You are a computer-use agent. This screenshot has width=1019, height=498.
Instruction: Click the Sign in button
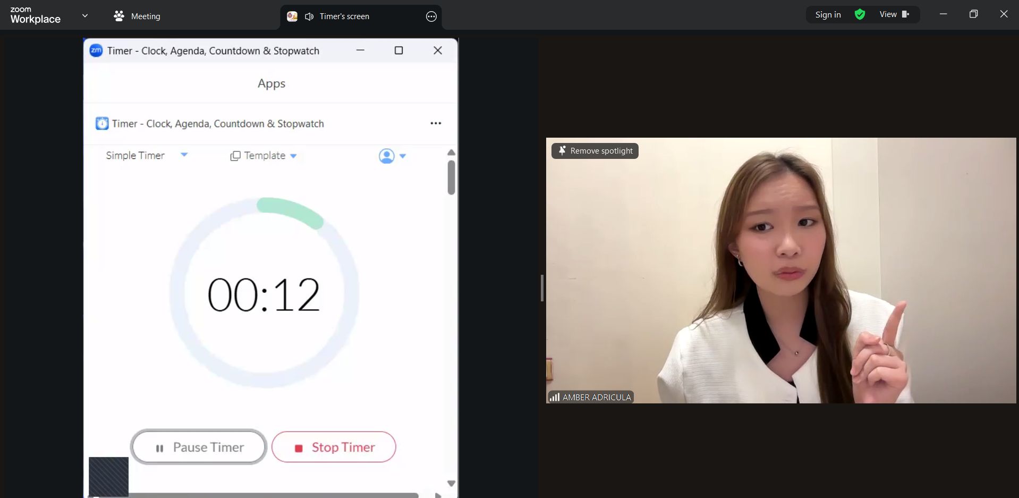pos(828,14)
